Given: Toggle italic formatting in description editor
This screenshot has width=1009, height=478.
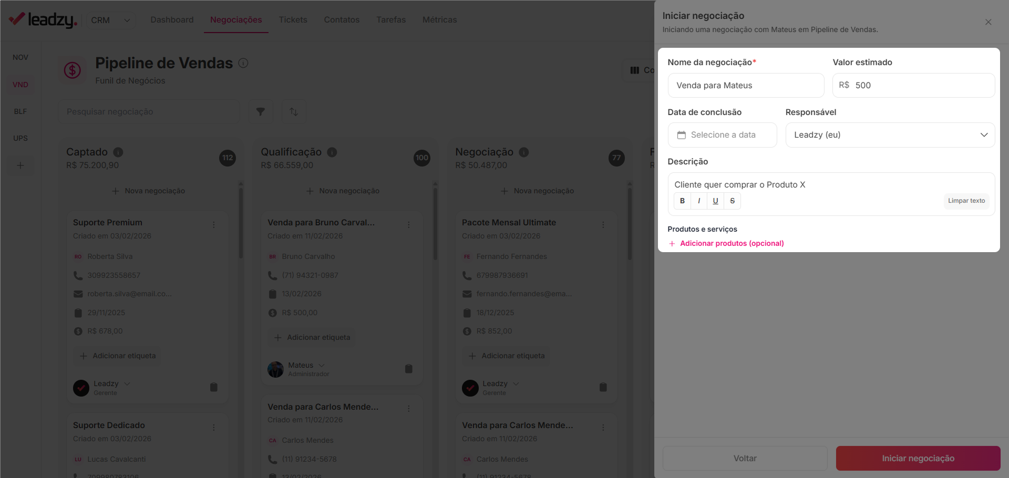Looking at the screenshot, I should [x=699, y=201].
